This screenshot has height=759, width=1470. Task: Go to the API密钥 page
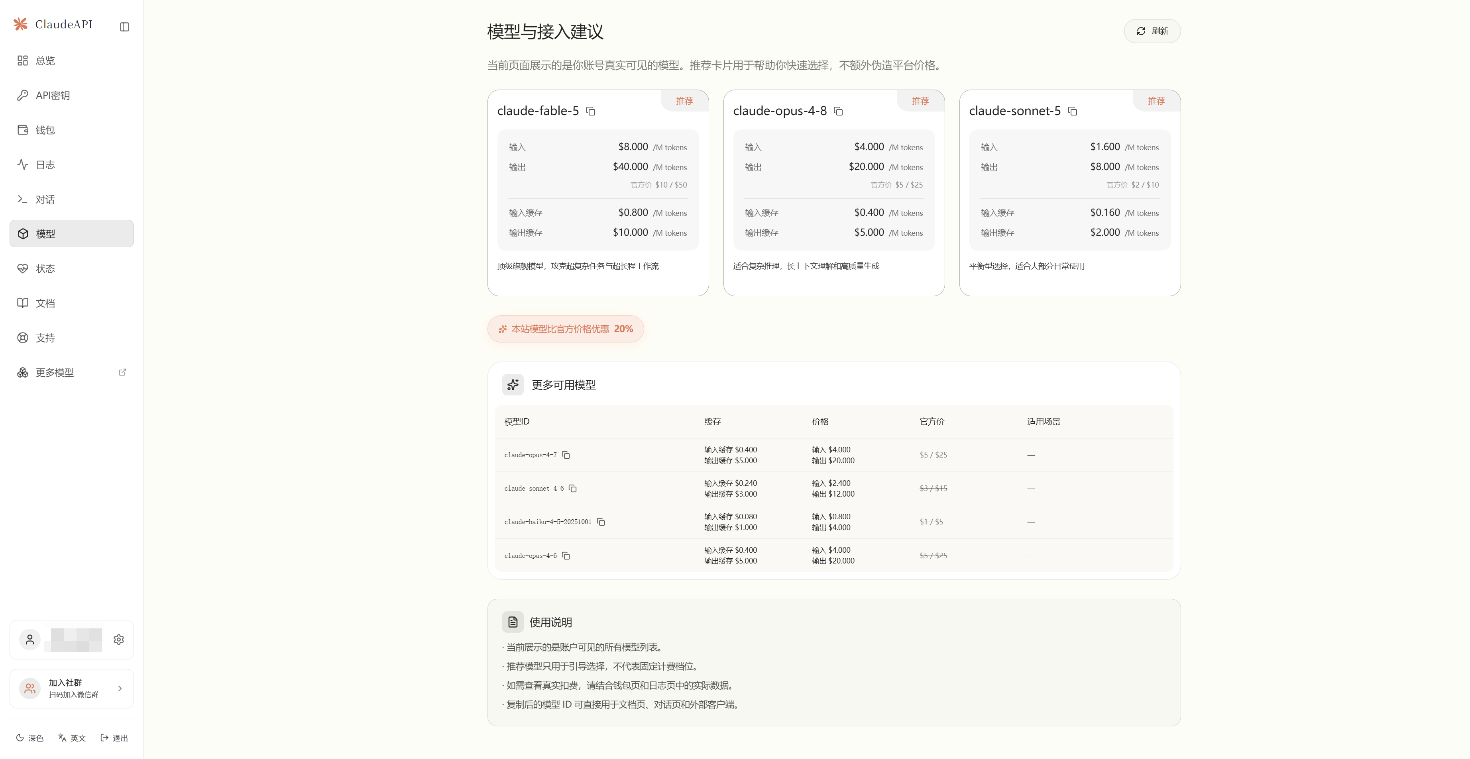tap(72, 95)
